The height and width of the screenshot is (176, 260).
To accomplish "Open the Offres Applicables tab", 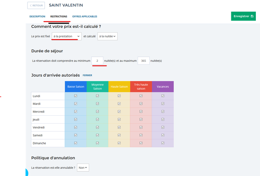I will 85,16.
